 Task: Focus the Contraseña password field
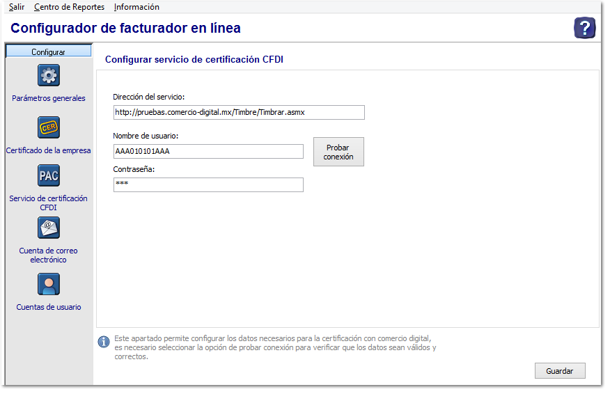click(x=208, y=184)
